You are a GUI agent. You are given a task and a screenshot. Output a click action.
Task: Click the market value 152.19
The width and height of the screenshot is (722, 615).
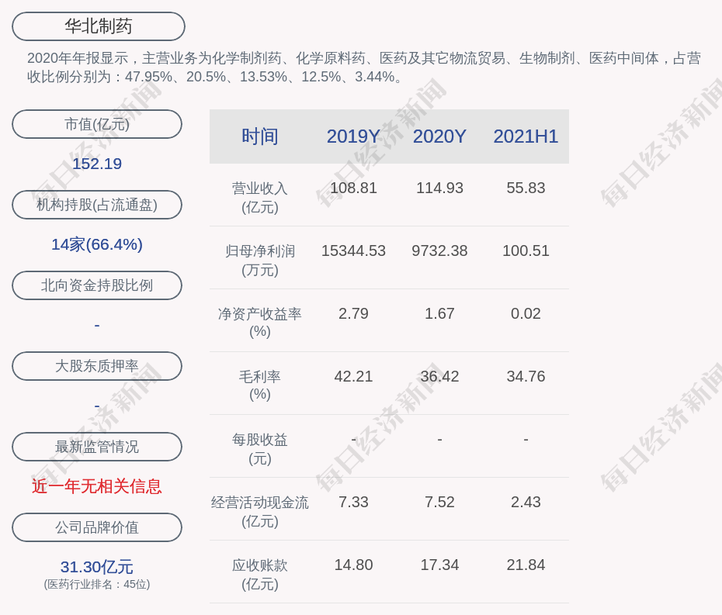point(97,164)
